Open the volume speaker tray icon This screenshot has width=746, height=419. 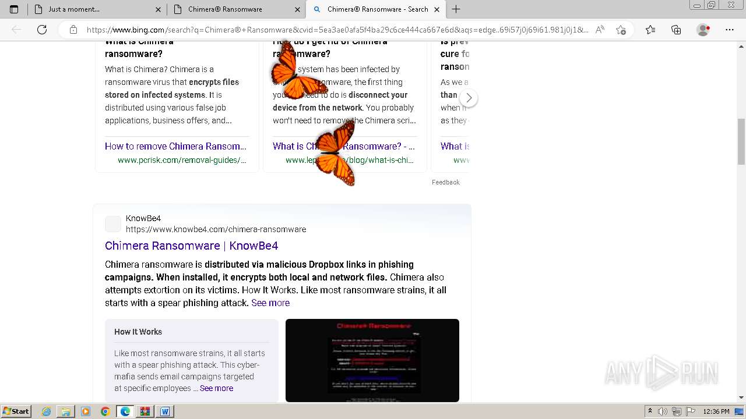(x=662, y=411)
